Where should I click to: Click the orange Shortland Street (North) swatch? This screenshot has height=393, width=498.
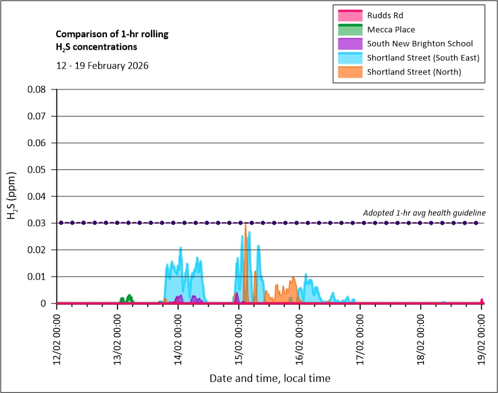350,72
